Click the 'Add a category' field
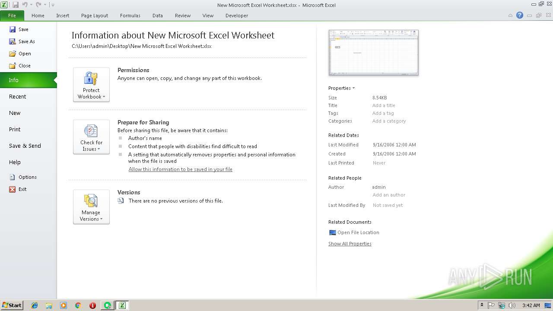Image resolution: width=553 pixels, height=311 pixels. pos(389,121)
